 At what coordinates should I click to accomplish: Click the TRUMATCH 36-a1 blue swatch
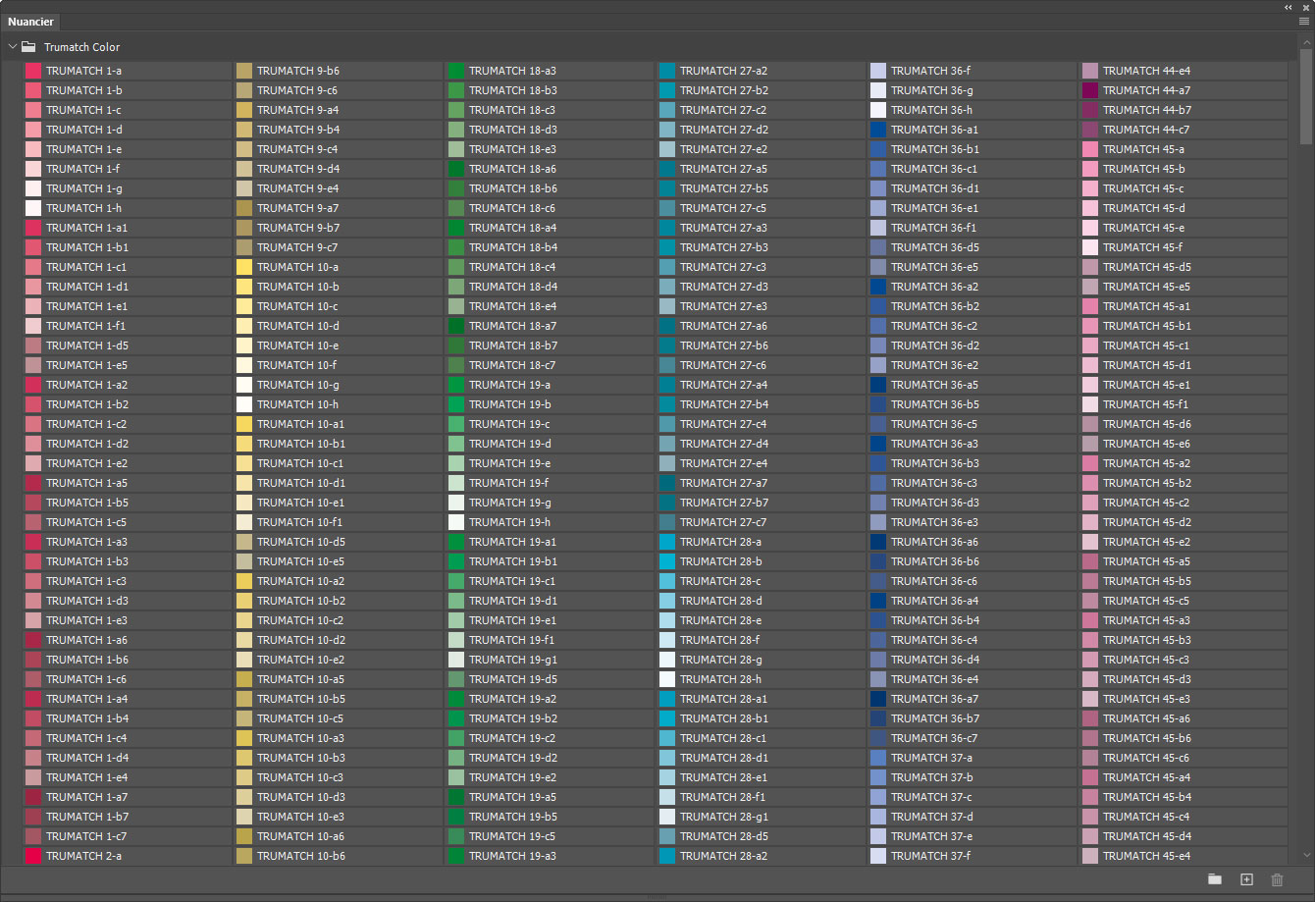[x=878, y=130]
